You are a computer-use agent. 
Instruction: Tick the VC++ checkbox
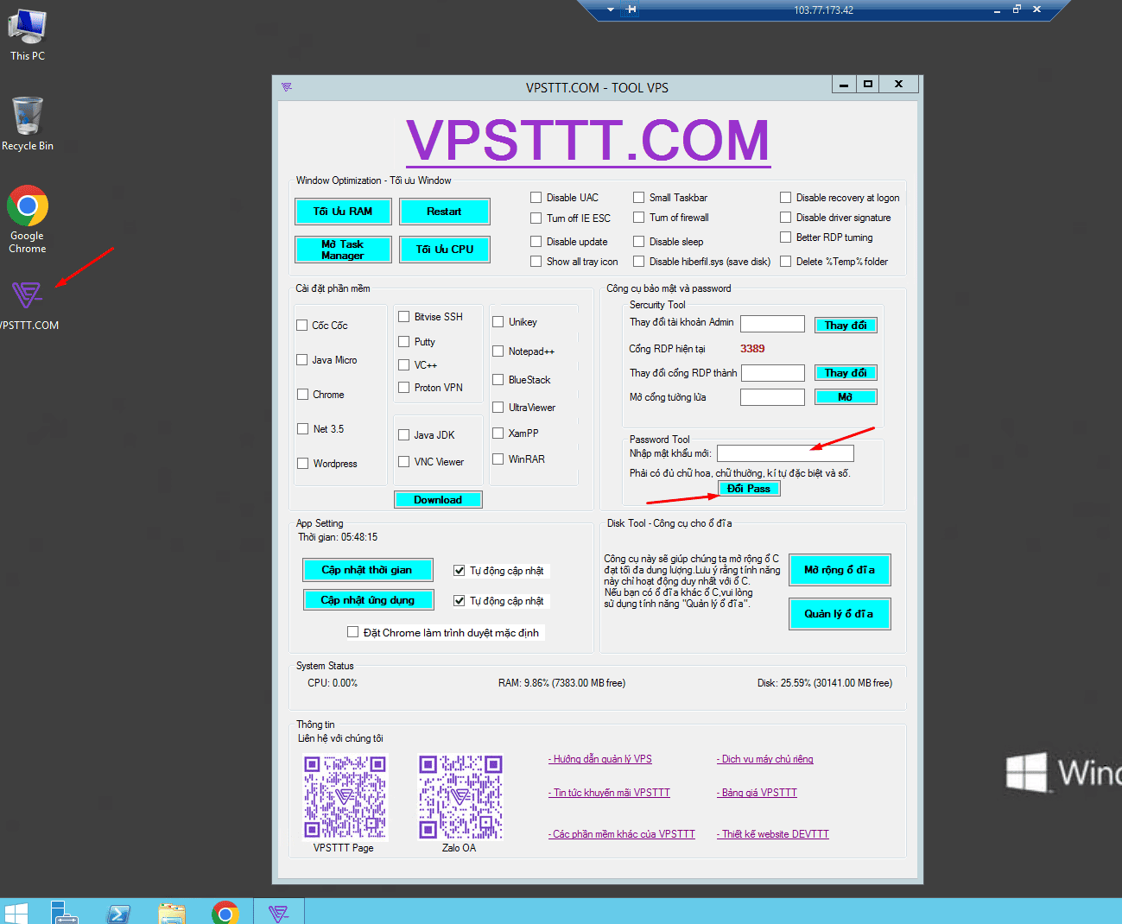point(404,365)
